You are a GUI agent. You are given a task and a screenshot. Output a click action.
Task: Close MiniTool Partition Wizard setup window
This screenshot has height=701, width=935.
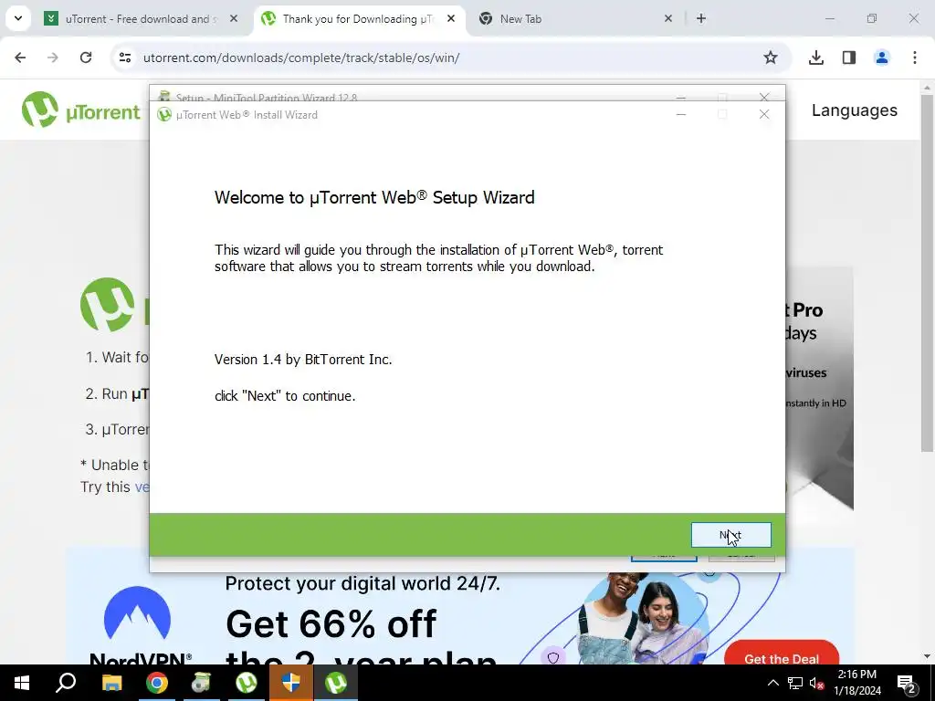coord(764,96)
